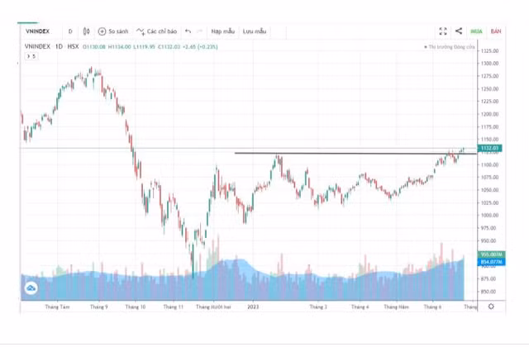
Task: Enter fullscreen mode with expand icon
Action: click(x=443, y=31)
